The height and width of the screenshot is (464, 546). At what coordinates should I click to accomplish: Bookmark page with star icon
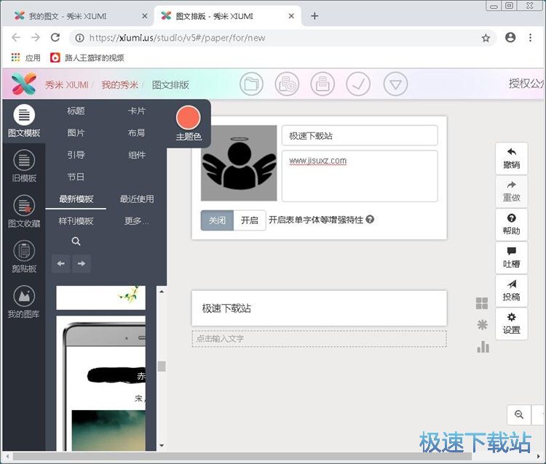[x=486, y=38]
